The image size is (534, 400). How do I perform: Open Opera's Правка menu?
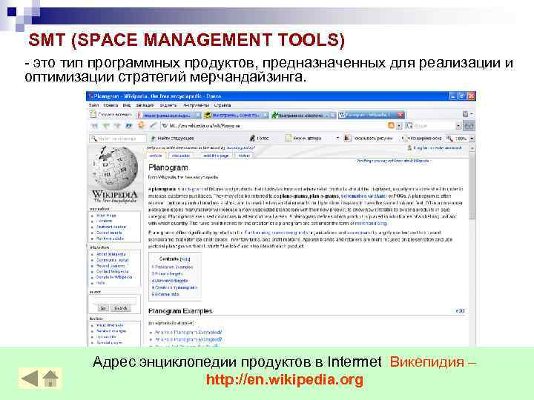click(x=111, y=105)
